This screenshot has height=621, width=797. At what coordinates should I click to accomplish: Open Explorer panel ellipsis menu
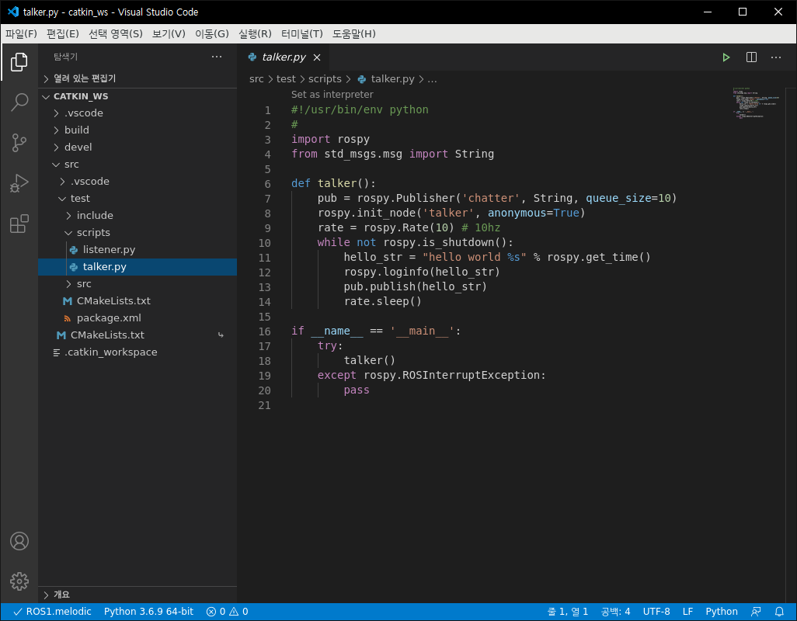(x=217, y=57)
